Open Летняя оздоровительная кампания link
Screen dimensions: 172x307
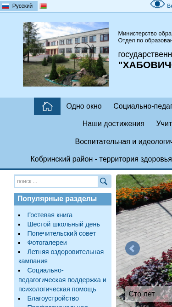[61, 256]
